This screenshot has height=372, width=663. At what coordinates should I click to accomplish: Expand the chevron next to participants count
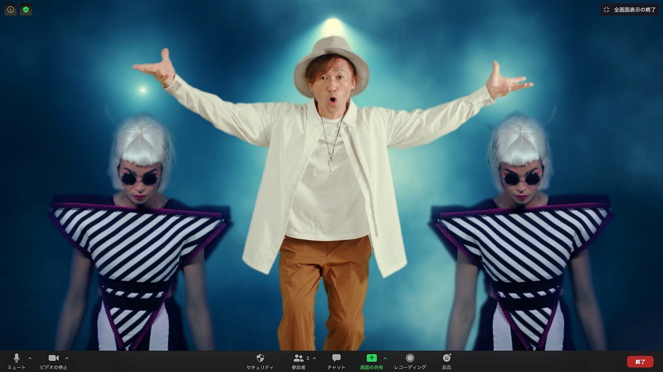[314, 358]
